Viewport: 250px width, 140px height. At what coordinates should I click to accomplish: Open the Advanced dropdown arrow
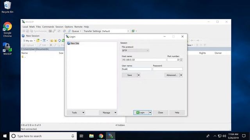click(181, 75)
